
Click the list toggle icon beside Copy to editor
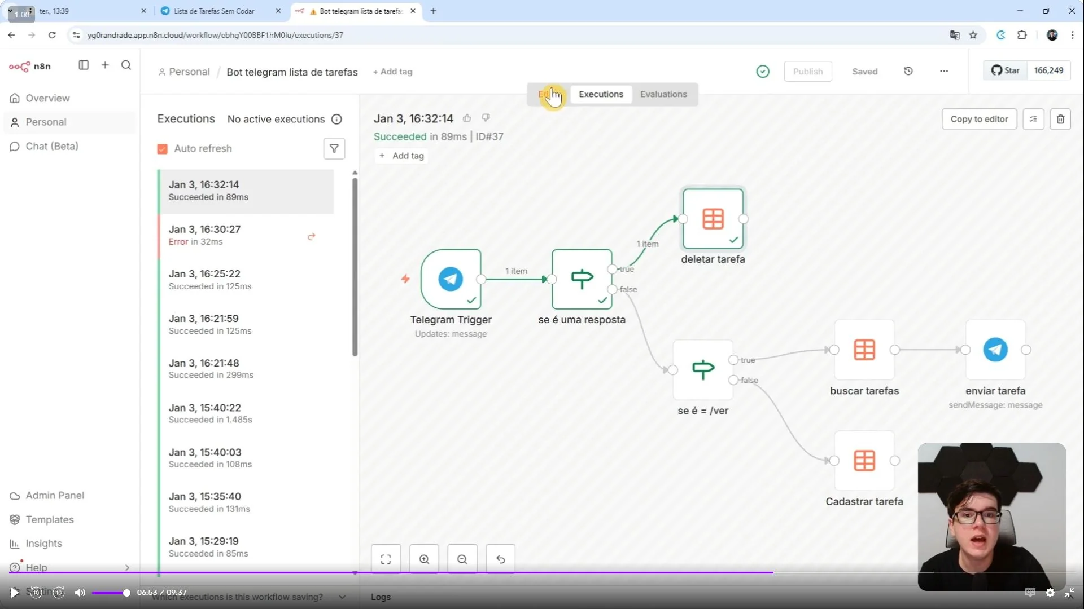point(1033,120)
